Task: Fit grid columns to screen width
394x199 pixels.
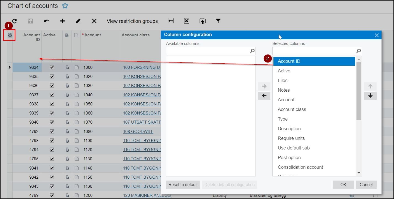Action: (171, 21)
